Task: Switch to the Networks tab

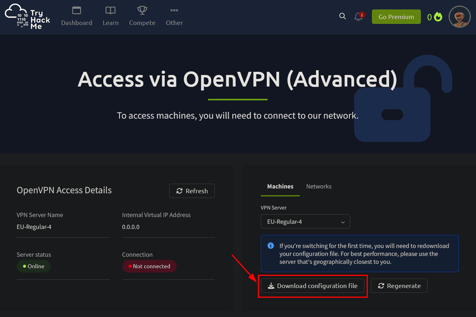Action: click(x=319, y=186)
